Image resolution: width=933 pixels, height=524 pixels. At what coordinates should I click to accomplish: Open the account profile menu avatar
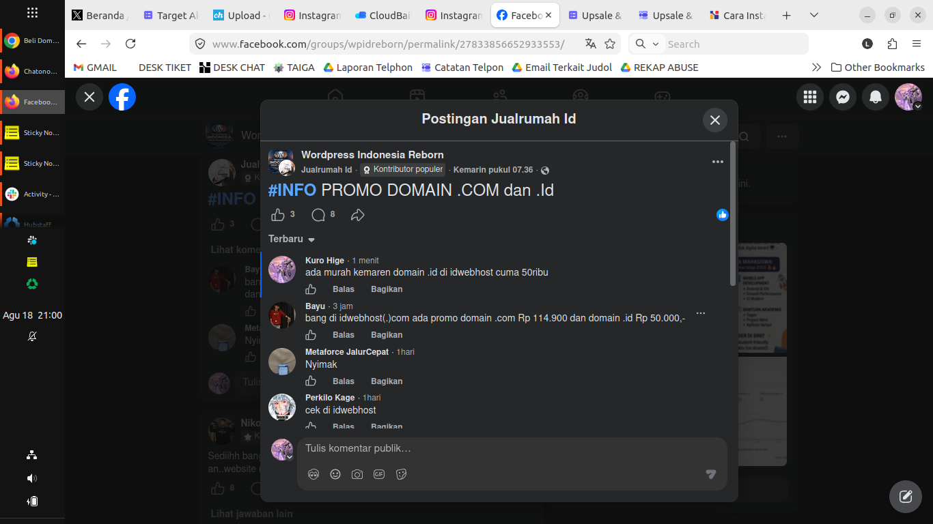(908, 97)
